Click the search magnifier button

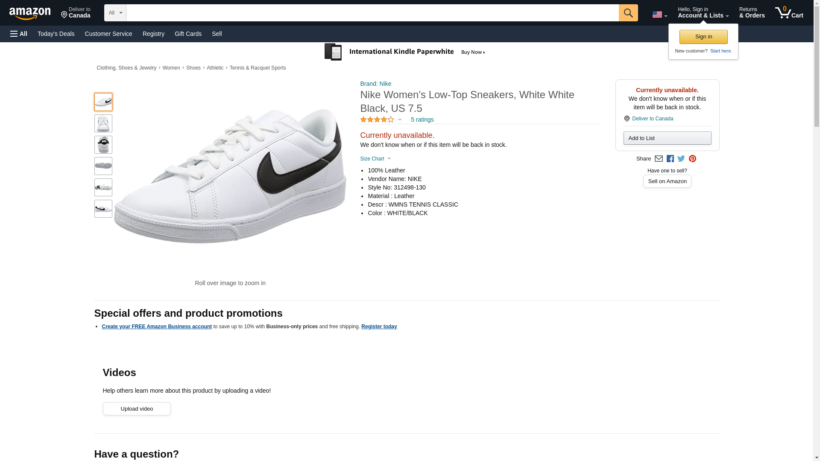tap(628, 13)
